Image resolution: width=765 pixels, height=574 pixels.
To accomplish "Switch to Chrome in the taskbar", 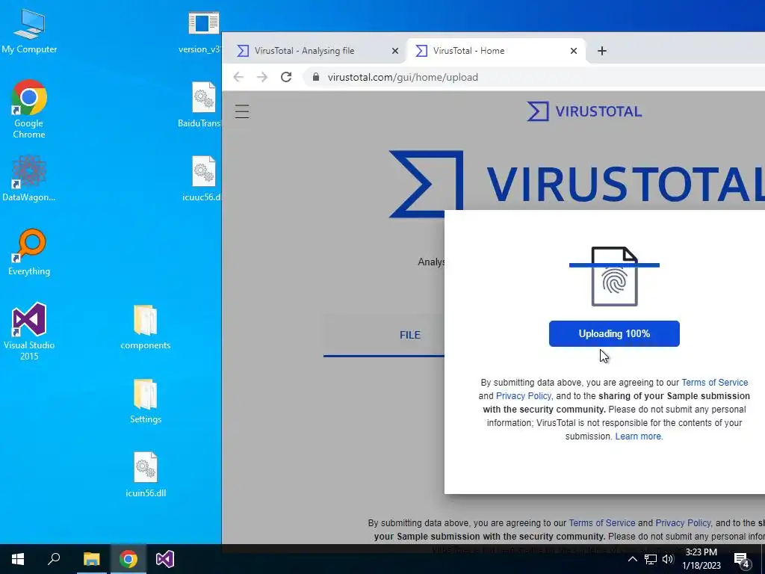I will [128, 559].
